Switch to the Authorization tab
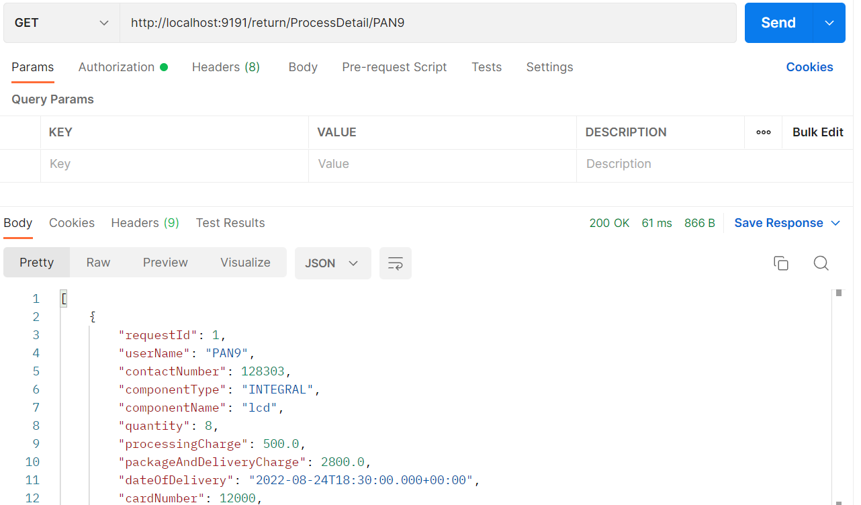This screenshot has height=505, width=861. click(x=118, y=66)
